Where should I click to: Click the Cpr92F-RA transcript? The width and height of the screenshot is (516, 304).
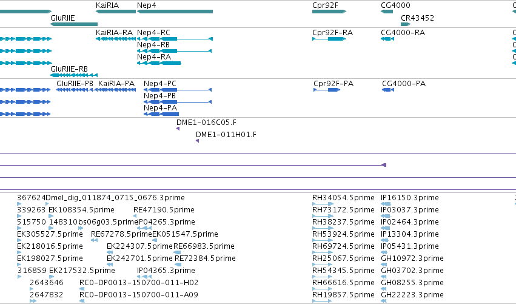click(x=329, y=39)
